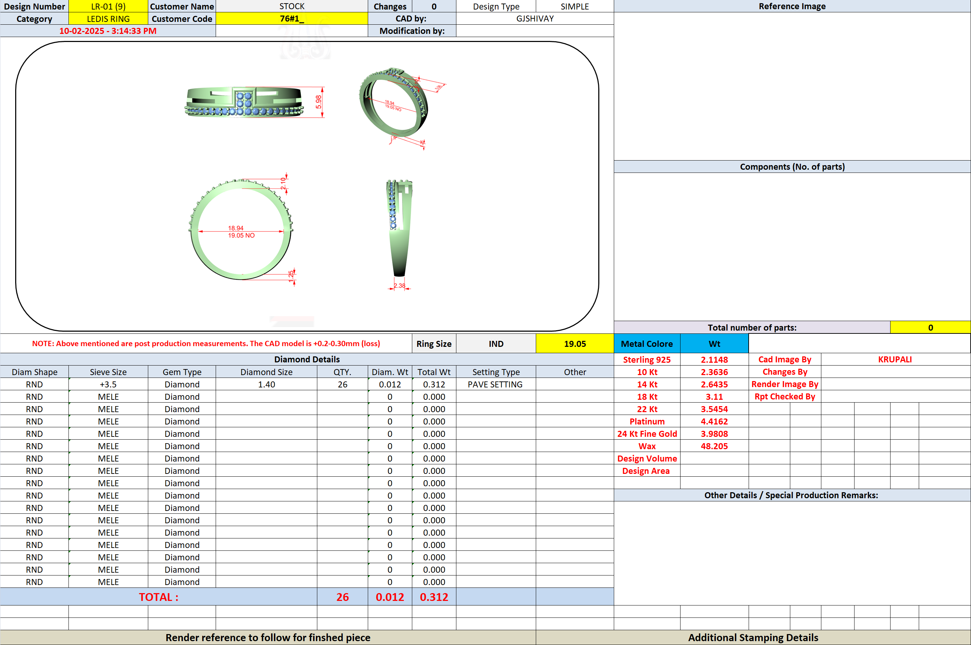Click the LEDIS RING category cell
Screen dimensions: 971x645
[x=108, y=18]
